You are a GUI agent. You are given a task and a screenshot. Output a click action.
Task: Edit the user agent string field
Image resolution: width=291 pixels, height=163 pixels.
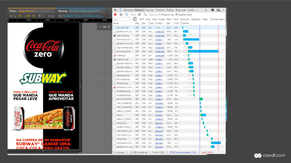tap(83, 16)
